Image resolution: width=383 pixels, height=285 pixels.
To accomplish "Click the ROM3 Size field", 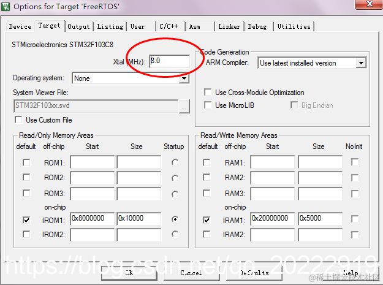I will click(x=138, y=194).
